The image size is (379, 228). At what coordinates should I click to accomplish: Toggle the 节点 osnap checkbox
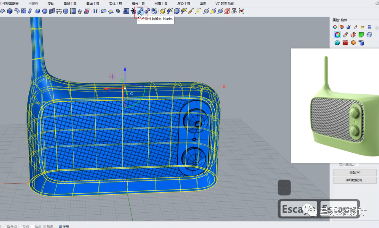20,226
